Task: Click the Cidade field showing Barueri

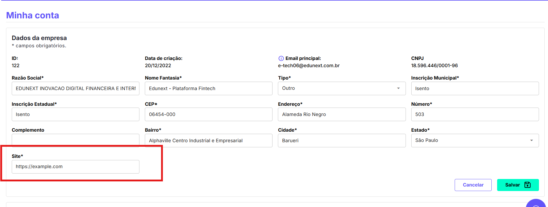Action: point(342,140)
